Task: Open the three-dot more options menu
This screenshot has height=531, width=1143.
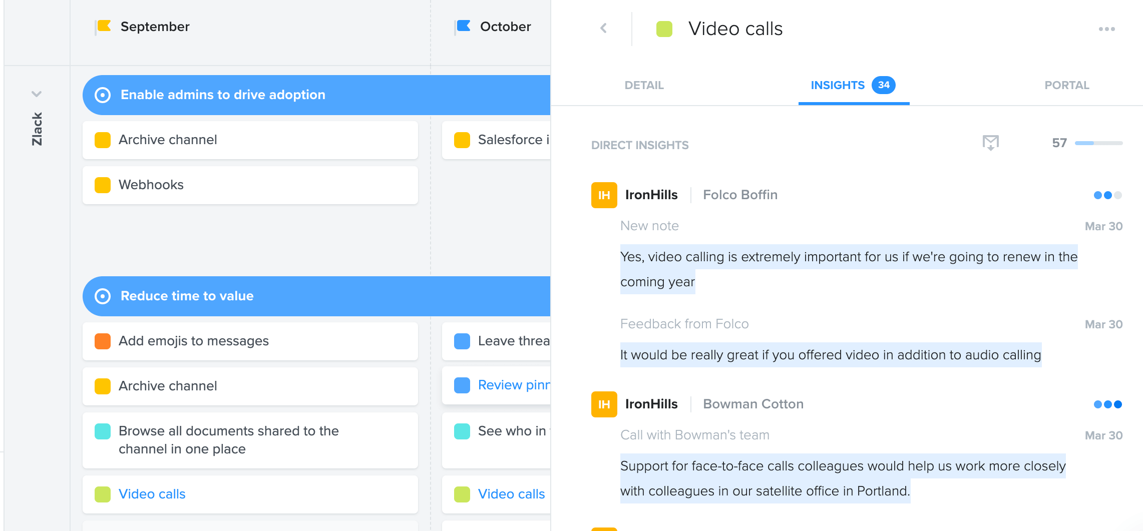Action: 1106,29
